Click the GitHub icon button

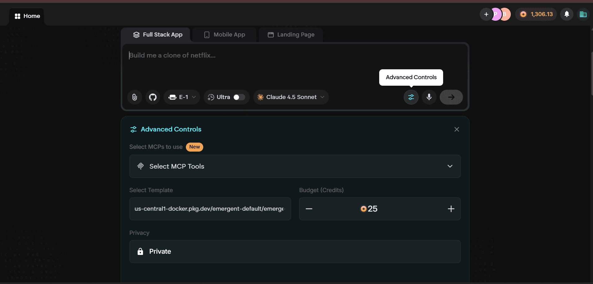click(153, 97)
